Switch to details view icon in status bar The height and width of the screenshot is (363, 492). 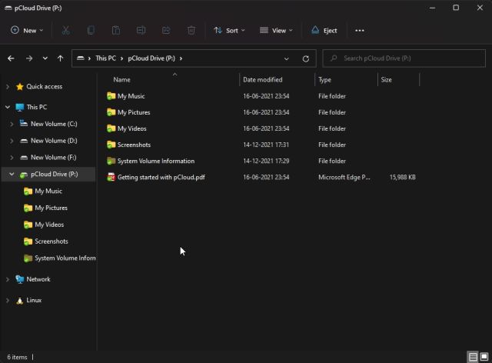click(x=473, y=357)
